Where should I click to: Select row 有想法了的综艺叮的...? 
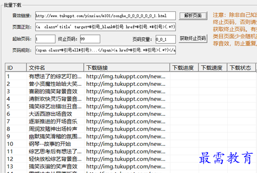(130, 76)
